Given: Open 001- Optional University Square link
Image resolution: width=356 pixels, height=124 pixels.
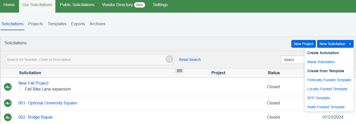Looking at the screenshot, I should tap(48, 103).
